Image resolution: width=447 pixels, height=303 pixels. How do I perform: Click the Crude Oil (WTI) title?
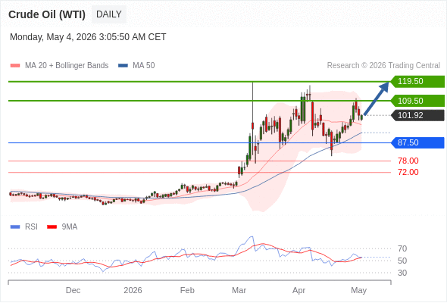[47, 14]
